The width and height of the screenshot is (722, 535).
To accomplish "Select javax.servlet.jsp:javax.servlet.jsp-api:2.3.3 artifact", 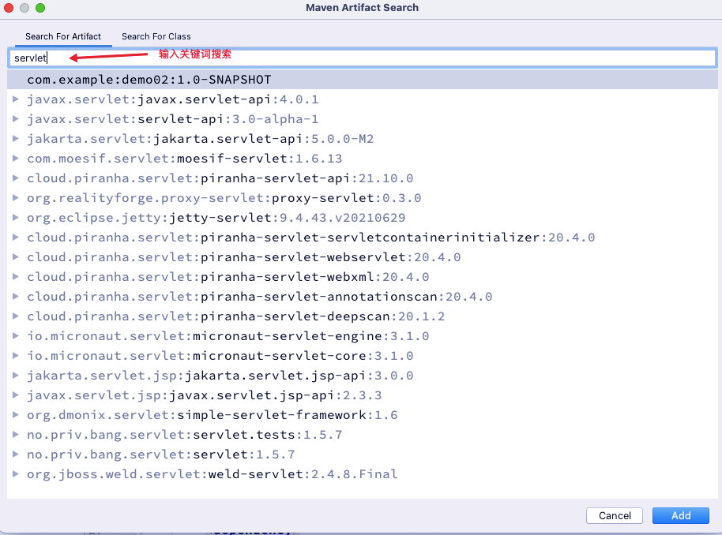I will tap(205, 395).
